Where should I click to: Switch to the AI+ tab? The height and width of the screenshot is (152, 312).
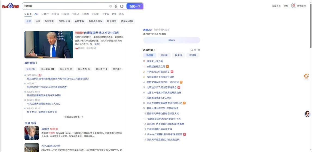click(x=36, y=14)
